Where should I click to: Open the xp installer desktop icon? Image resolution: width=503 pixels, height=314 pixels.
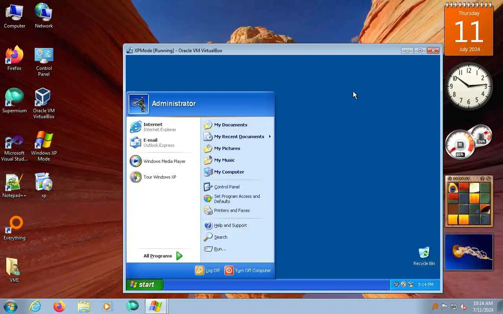pyautogui.click(x=44, y=186)
